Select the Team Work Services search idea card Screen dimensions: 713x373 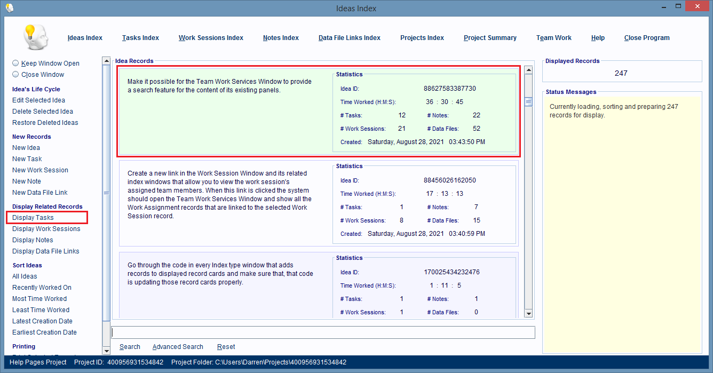(318, 111)
